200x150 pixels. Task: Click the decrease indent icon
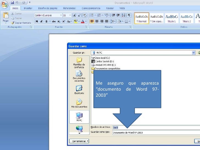coord(113,15)
